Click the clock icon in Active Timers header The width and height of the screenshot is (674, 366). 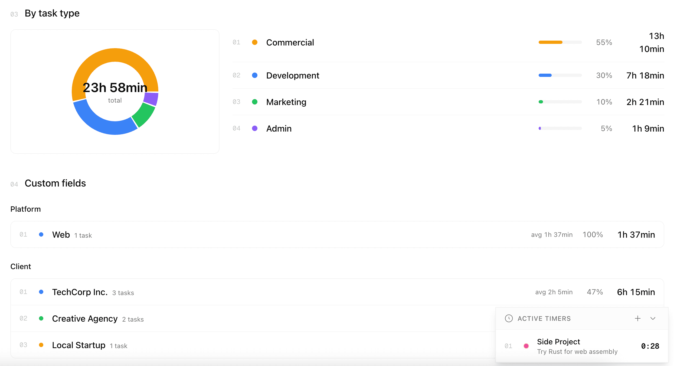point(509,319)
